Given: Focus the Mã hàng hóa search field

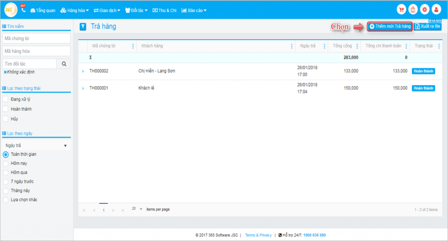Looking at the screenshot, I should coord(36,51).
